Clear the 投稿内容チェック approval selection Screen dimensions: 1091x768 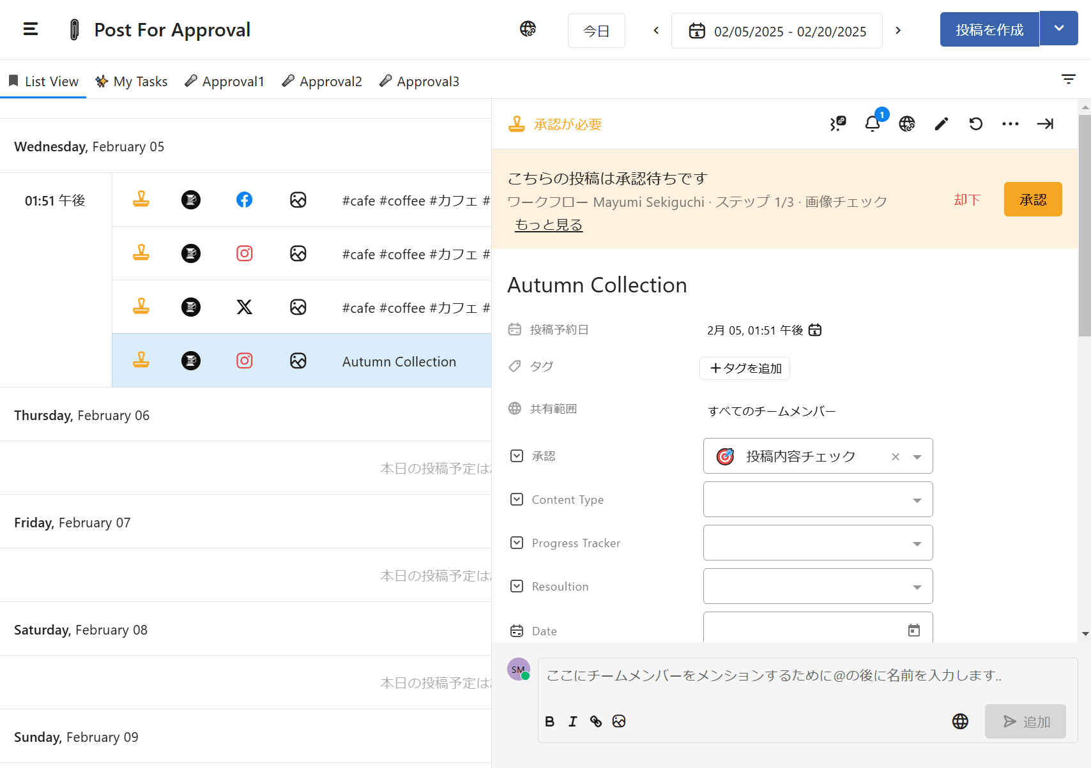point(896,456)
